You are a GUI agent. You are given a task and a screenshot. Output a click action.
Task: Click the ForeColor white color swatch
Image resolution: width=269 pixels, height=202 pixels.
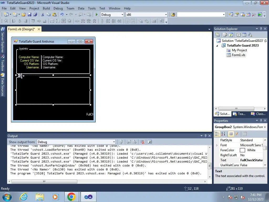click(x=242, y=150)
